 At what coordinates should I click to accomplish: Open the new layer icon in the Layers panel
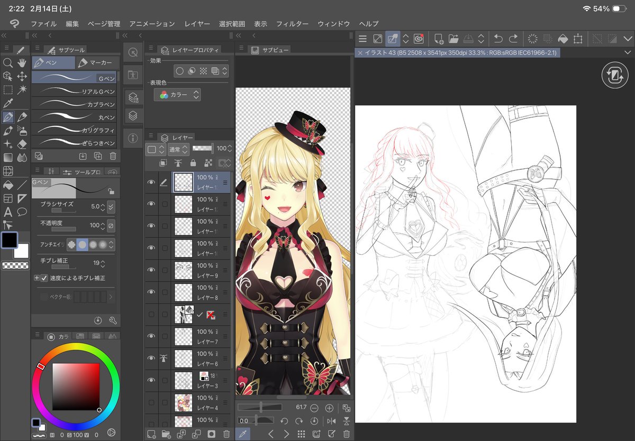pyautogui.click(x=151, y=433)
